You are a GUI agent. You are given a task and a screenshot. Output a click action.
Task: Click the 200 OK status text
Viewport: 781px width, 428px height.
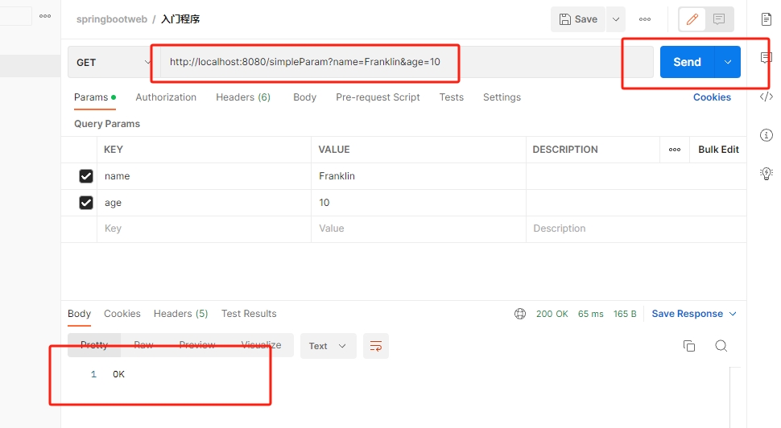[x=552, y=314]
